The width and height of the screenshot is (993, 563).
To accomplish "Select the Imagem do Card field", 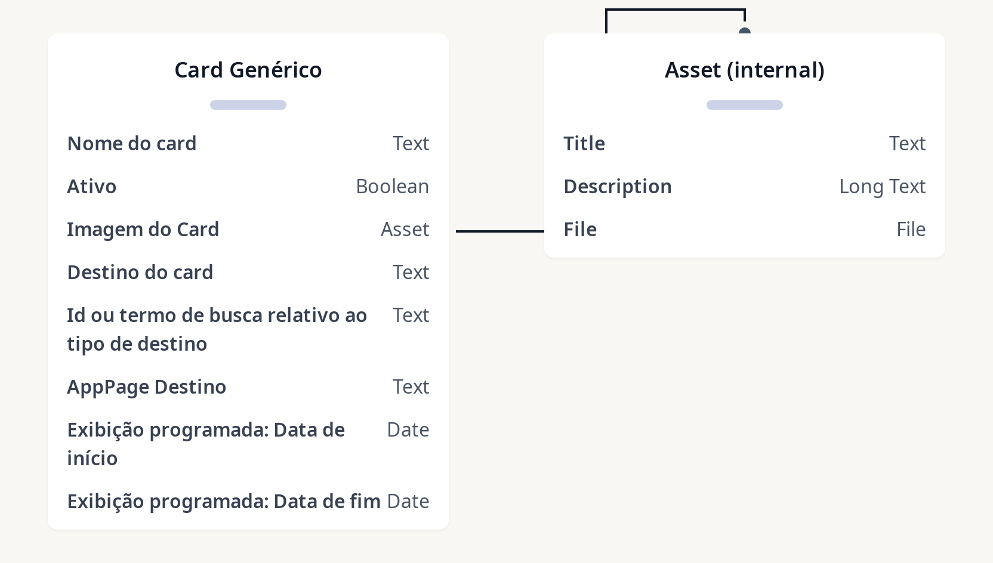I will [x=143, y=230].
